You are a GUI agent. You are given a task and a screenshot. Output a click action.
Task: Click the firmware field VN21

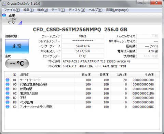(83, 36)
